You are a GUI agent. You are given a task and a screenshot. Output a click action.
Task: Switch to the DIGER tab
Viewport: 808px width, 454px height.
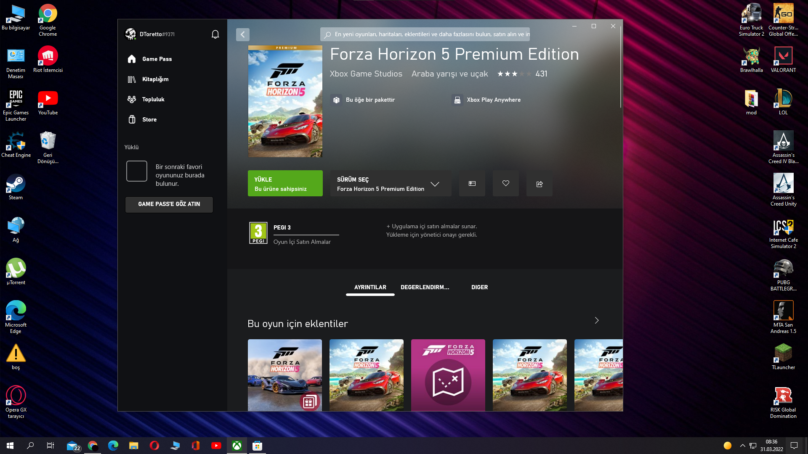(x=480, y=287)
